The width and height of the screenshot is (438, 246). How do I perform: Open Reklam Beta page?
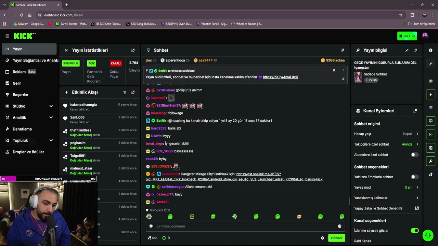(29, 72)
